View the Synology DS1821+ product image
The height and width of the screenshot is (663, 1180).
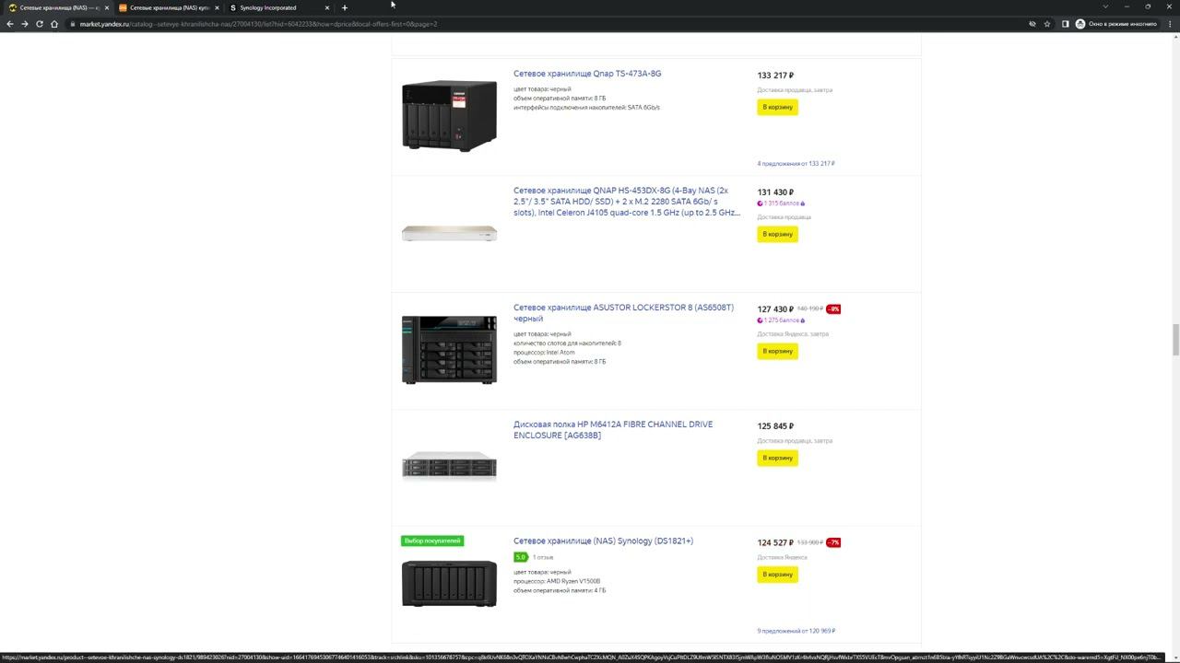449,584
